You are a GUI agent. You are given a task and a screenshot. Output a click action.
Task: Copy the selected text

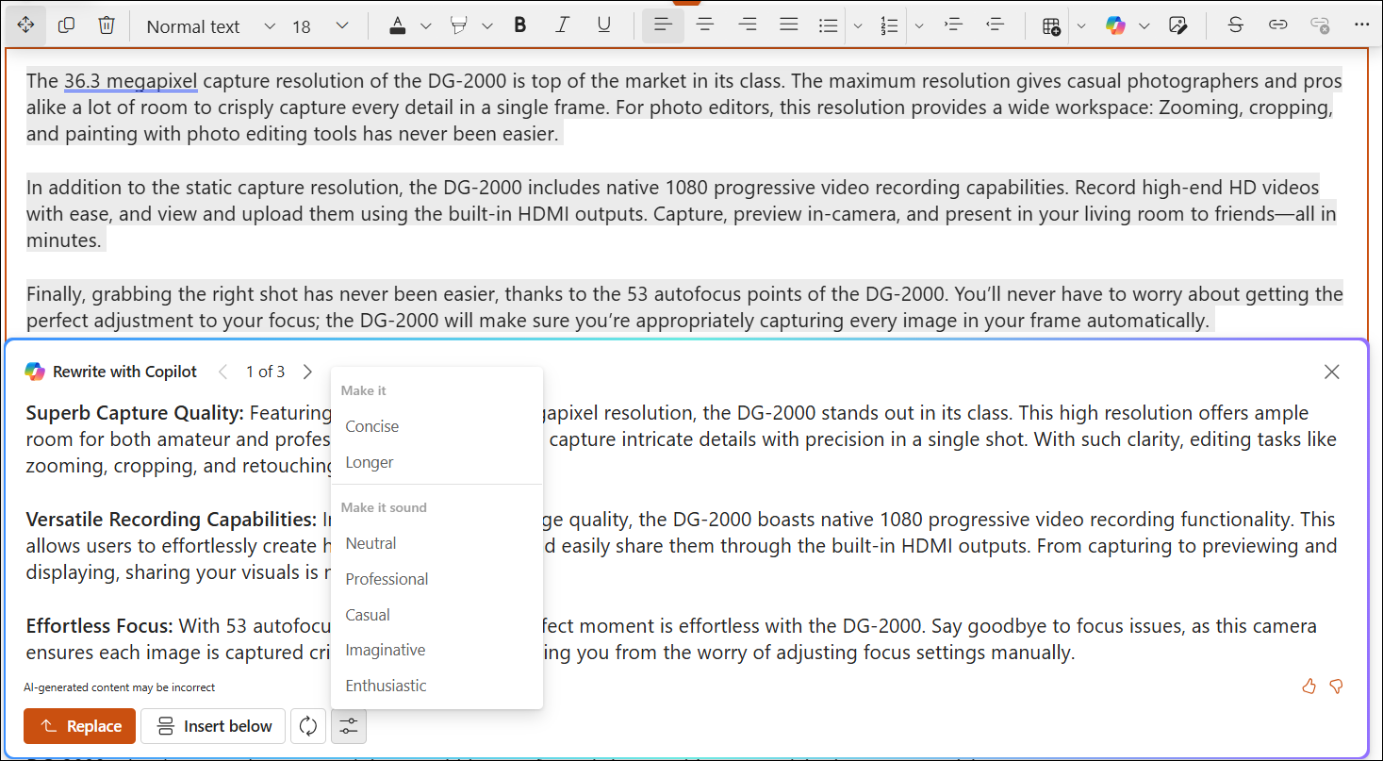66,25
